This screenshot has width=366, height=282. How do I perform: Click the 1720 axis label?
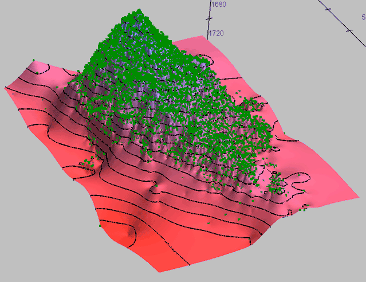[x=218, y=33]
